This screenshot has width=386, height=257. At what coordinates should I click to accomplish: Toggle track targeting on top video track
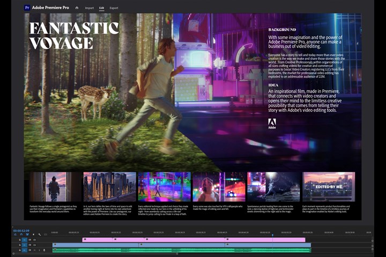point(24,240)
